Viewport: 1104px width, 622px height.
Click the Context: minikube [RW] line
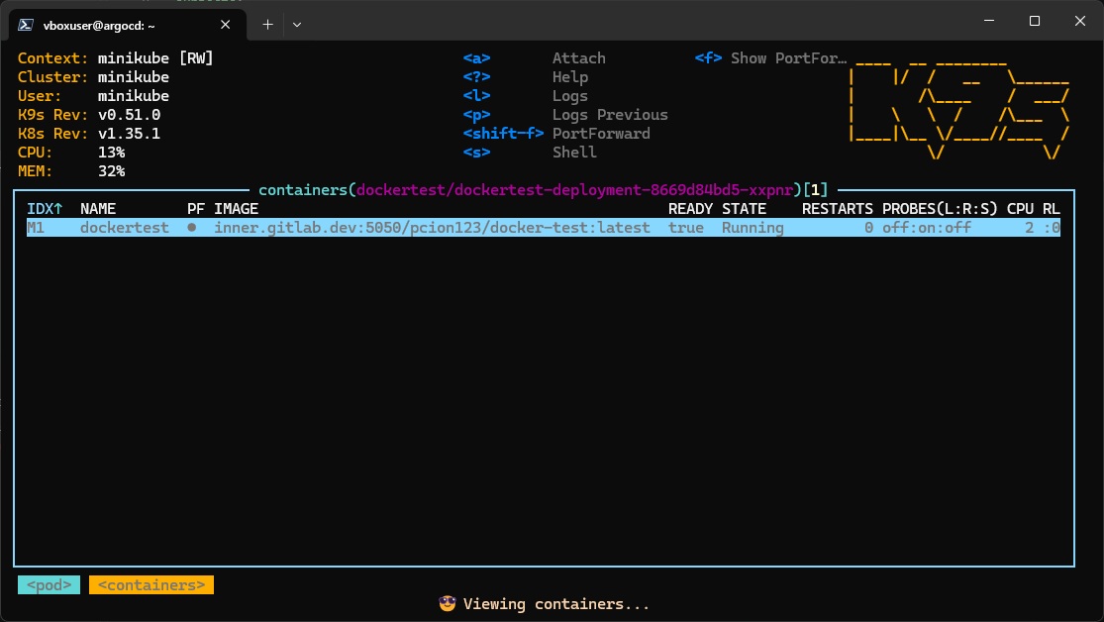[x=116, y=58]
